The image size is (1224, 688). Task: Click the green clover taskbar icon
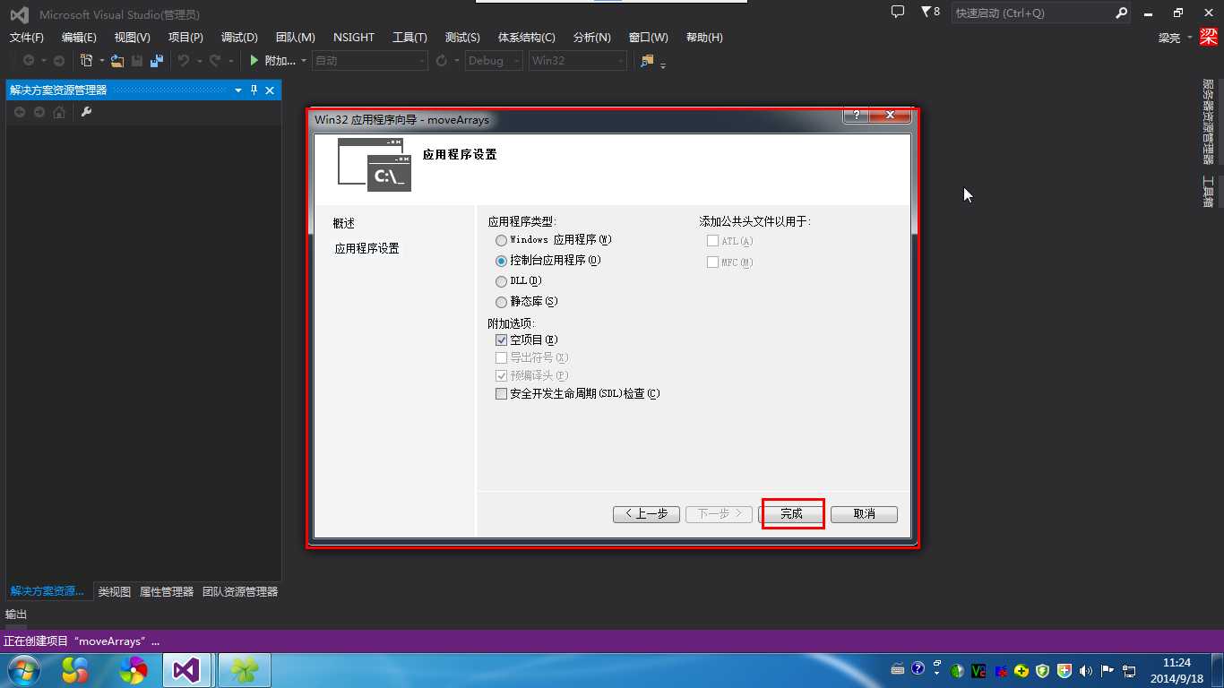point(244,670)
